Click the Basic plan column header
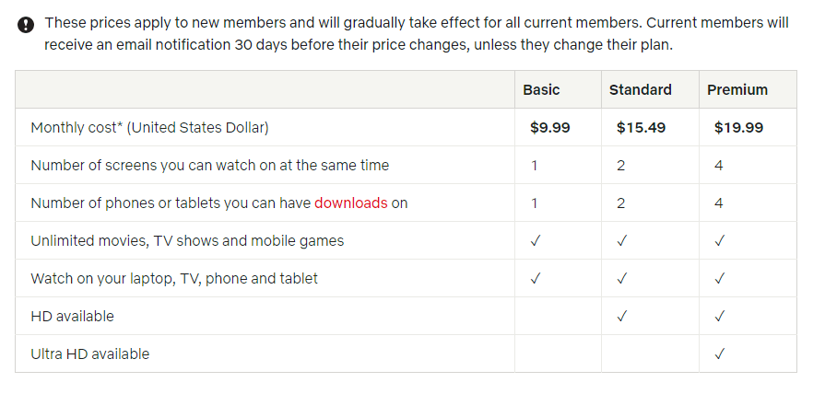This screenshot has height=394, width=825. [x=541, y=90]
